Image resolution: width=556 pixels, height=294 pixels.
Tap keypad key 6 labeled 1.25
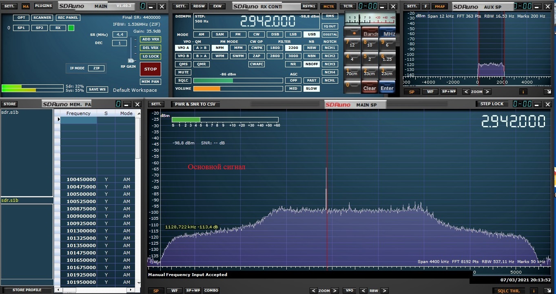387,59
